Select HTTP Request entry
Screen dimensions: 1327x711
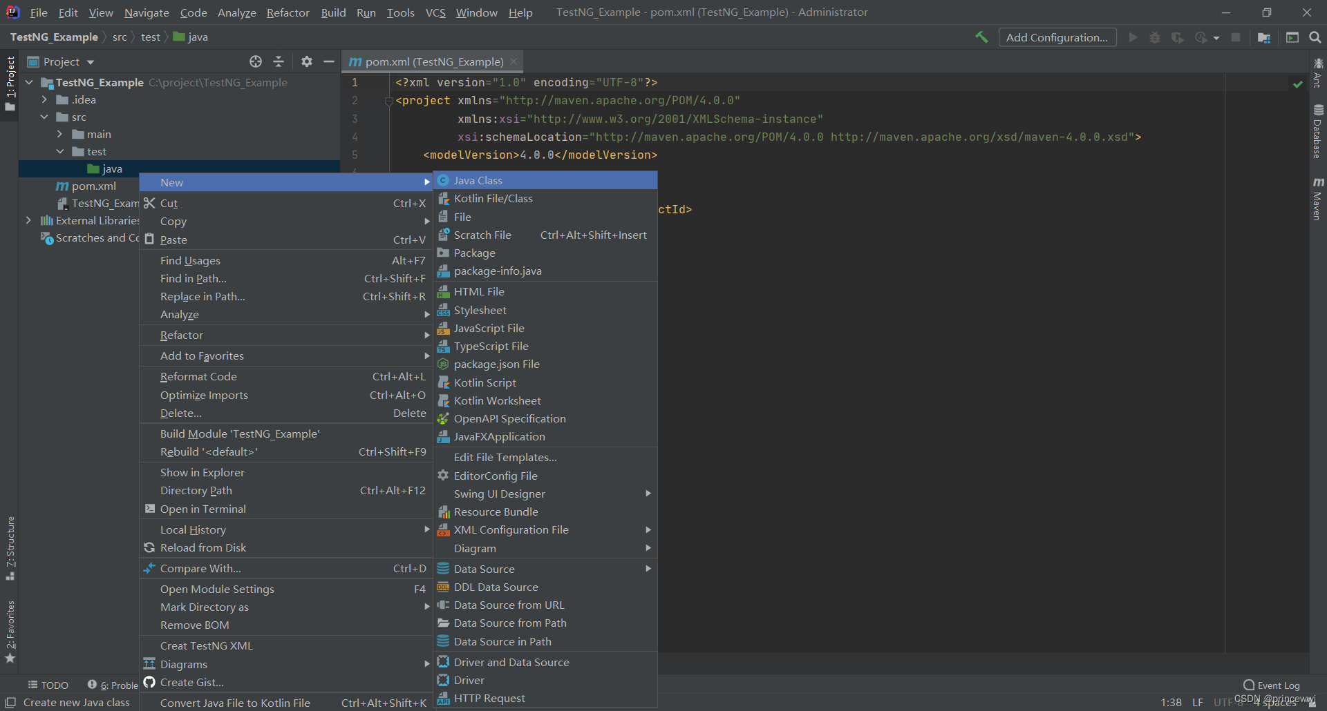pyautogui.click(x=545, y=698)
